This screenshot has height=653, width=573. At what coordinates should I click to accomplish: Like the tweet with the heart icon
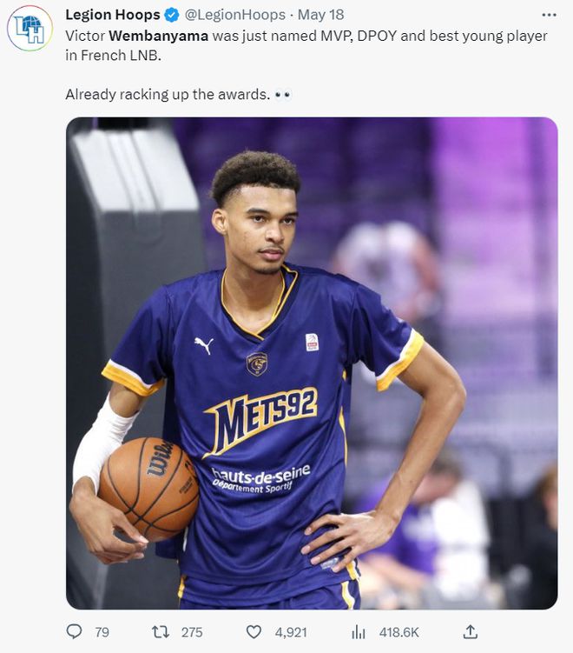click(254, 632)
